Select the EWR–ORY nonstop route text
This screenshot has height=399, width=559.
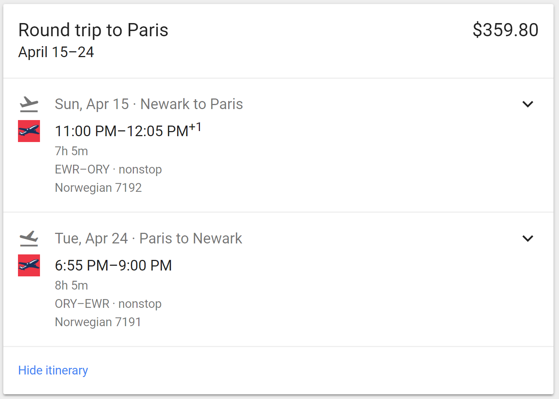[x=108, y=169]
